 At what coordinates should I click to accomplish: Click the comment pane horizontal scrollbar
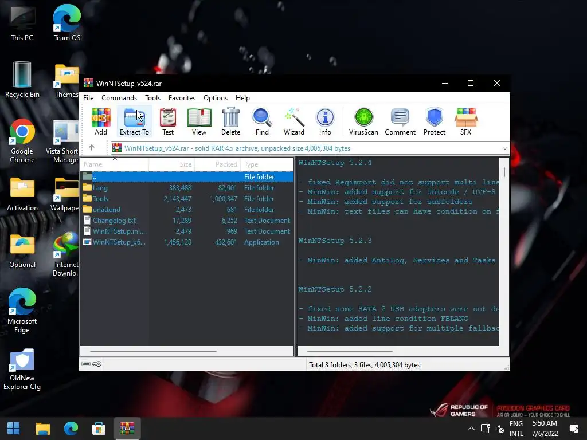point(350,351)
